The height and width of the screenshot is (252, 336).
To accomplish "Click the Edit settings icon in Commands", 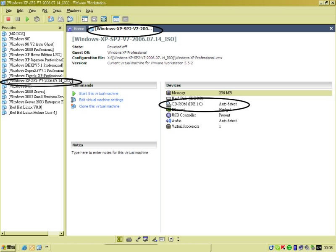I will [73, 100].
